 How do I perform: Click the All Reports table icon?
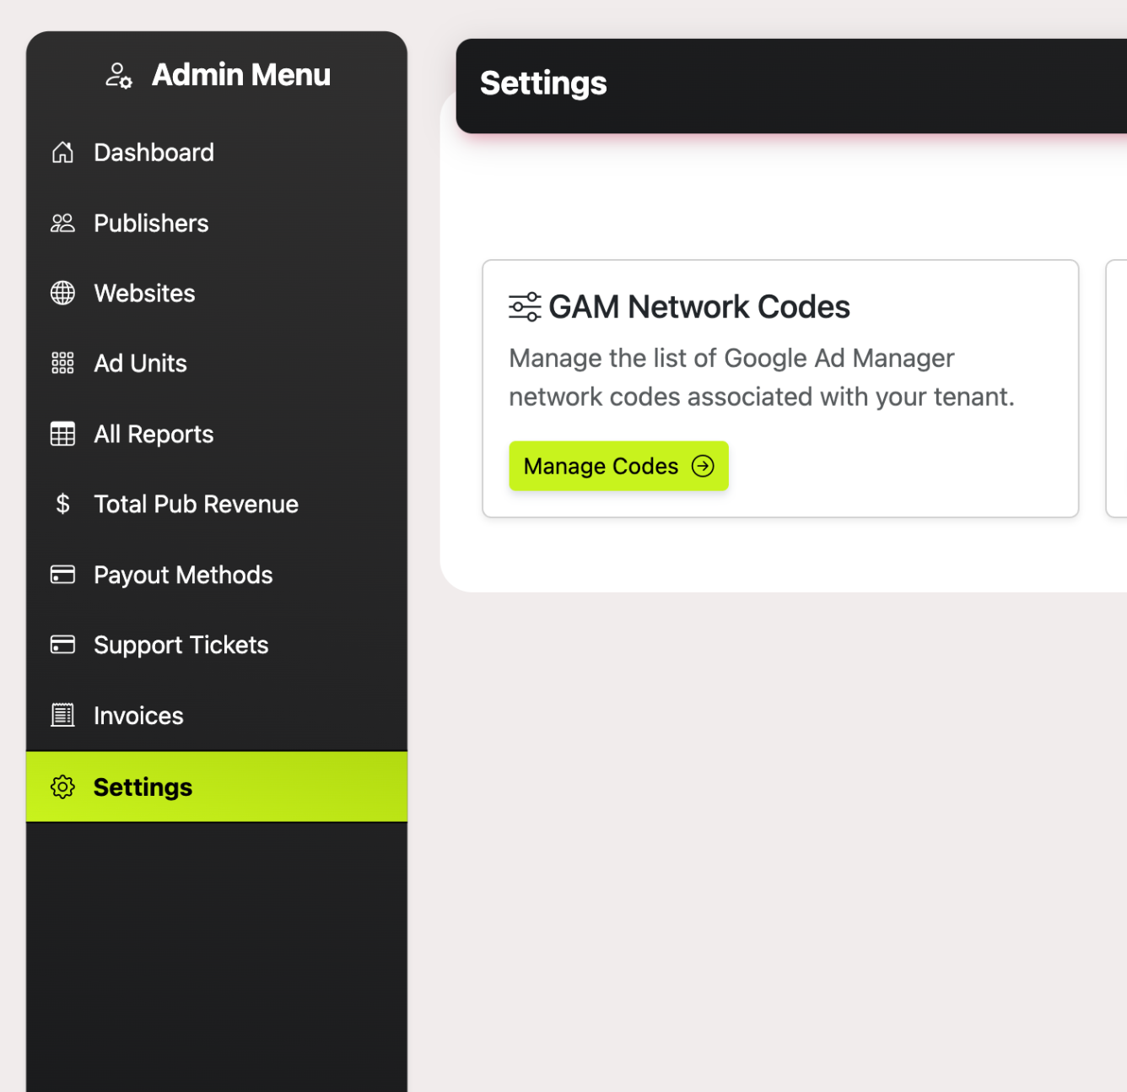(x=62, y=434)
